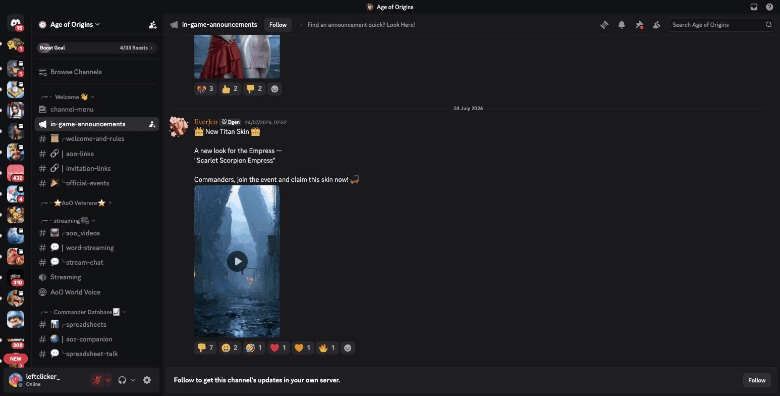Open microphone input options arrow

(x=108, y=380)
